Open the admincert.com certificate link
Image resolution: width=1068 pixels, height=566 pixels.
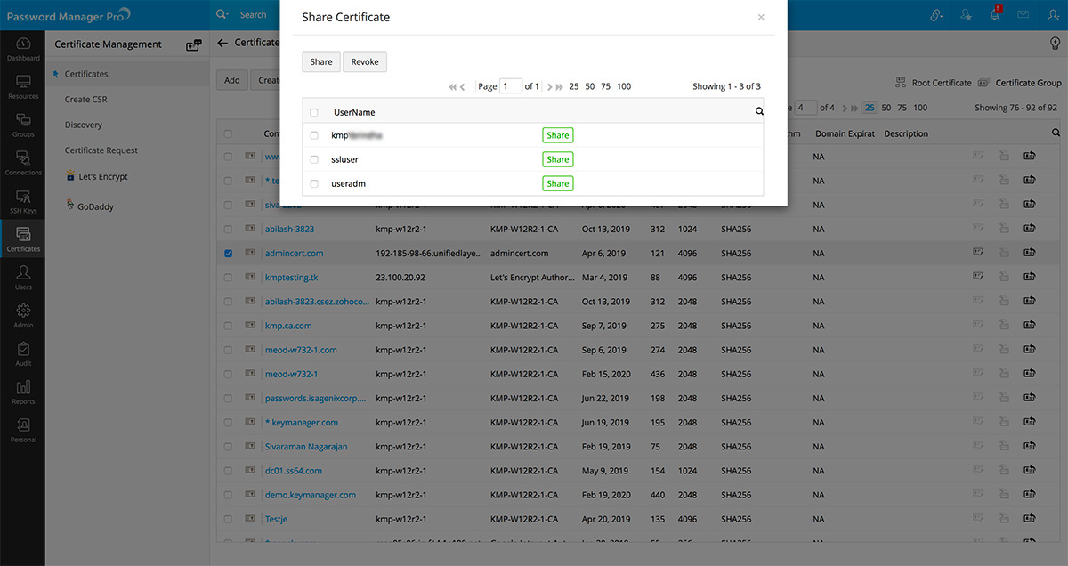(294, 254)
